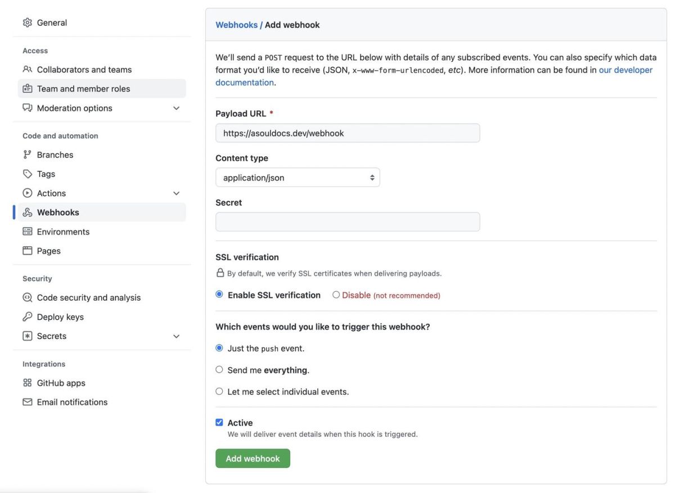
Task: Choose the Send me everything option
Action: pos(219,369)
